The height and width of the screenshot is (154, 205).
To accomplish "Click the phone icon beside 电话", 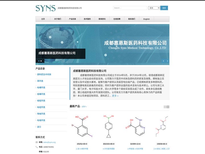I will tap(37, 147).
